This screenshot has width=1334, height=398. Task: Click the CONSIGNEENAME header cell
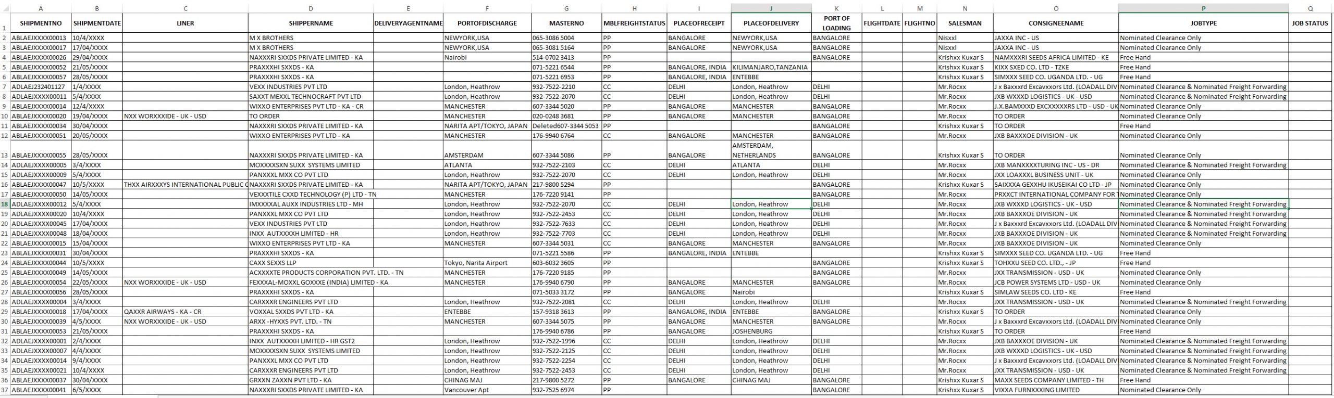click(1055, 23)
